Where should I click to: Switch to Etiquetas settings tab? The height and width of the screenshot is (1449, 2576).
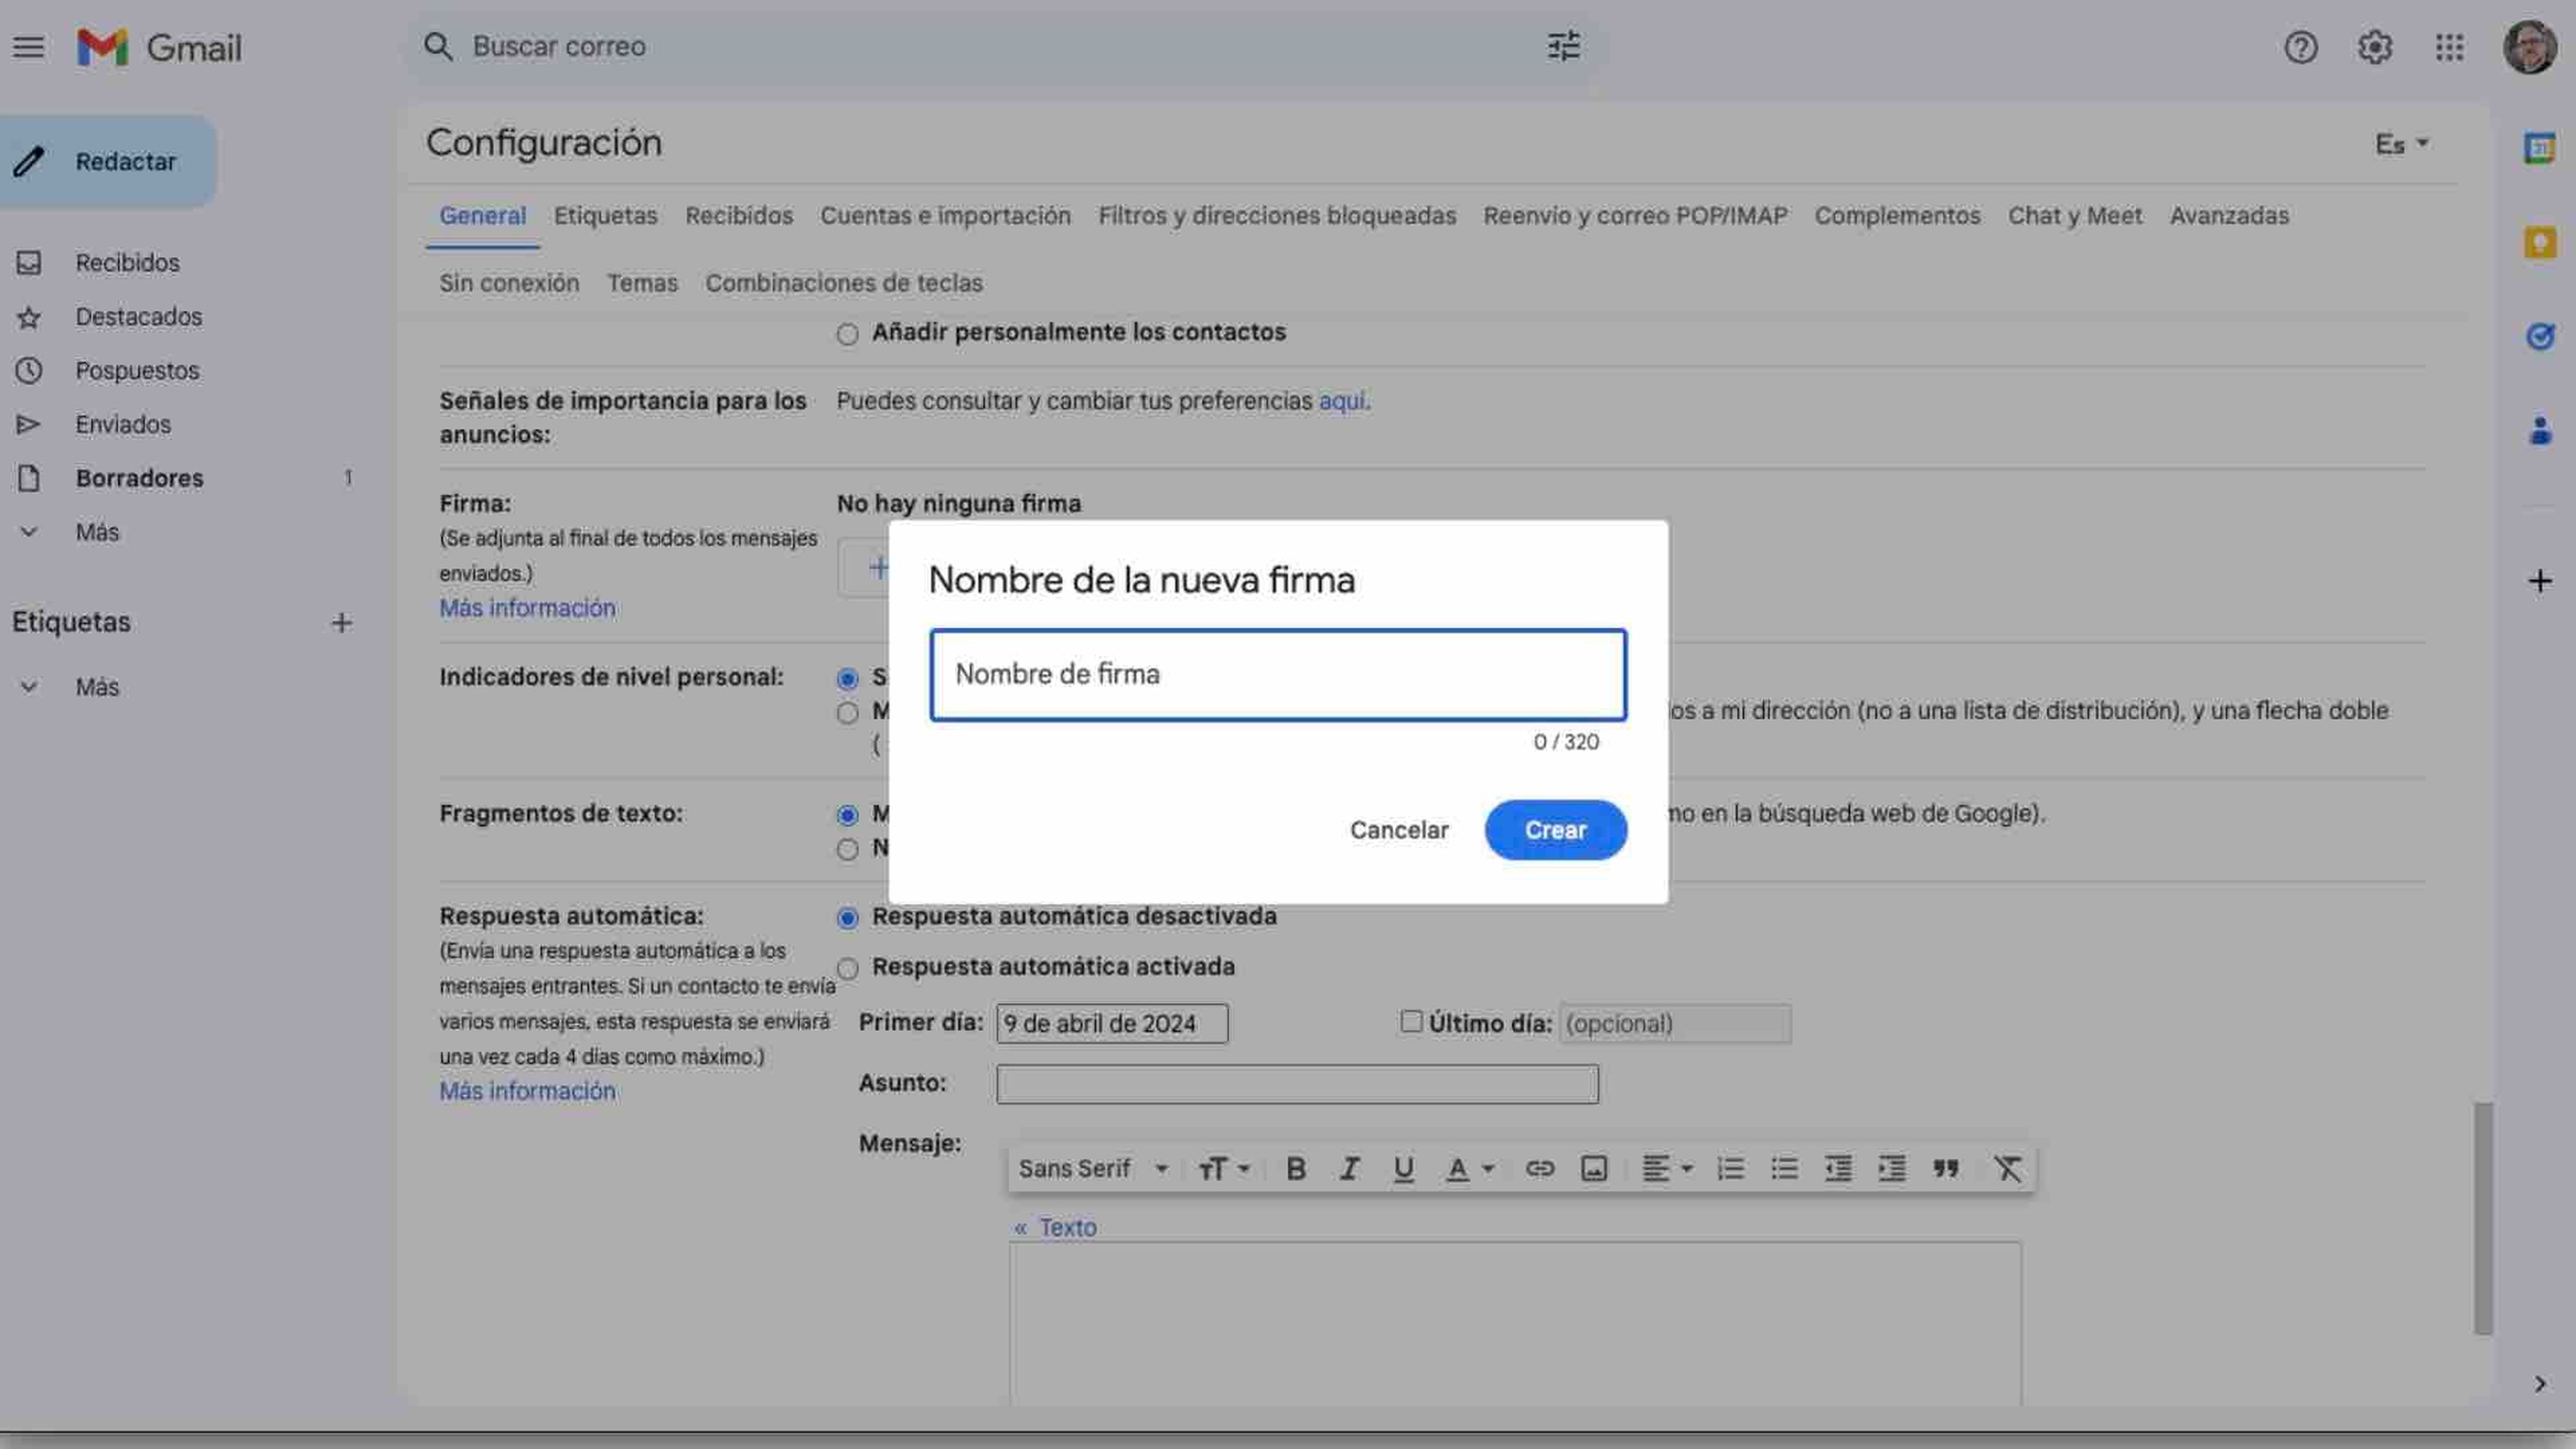tap(605, 216)
